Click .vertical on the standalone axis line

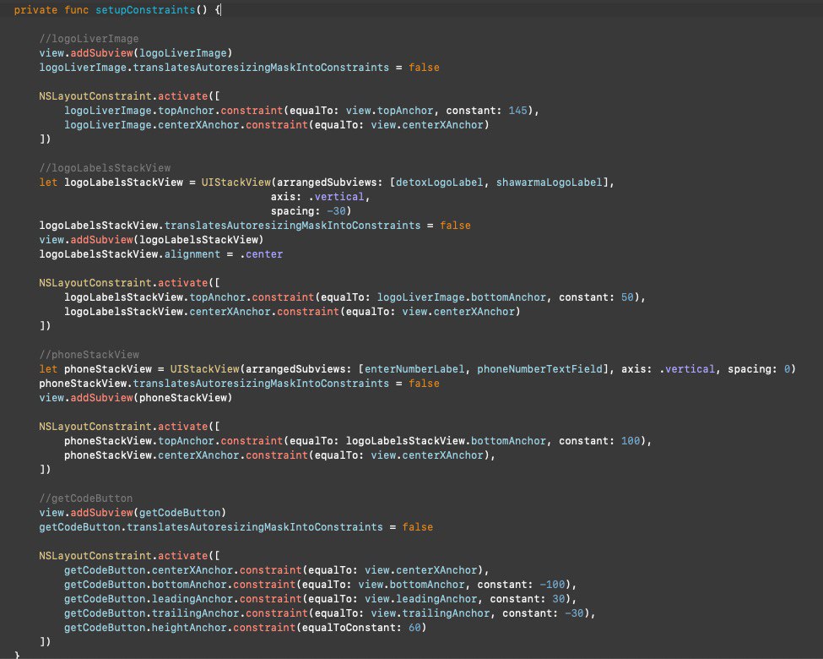336,197
